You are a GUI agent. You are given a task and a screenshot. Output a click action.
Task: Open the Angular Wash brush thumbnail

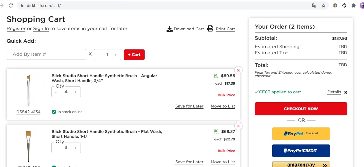(x=28, y=91)
